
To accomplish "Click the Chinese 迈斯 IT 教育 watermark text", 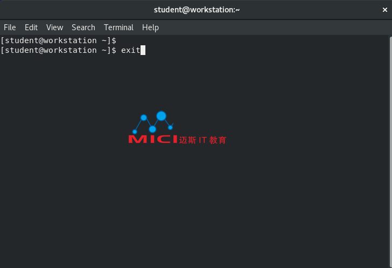I will pyautogui.click(x=203, y=140).
